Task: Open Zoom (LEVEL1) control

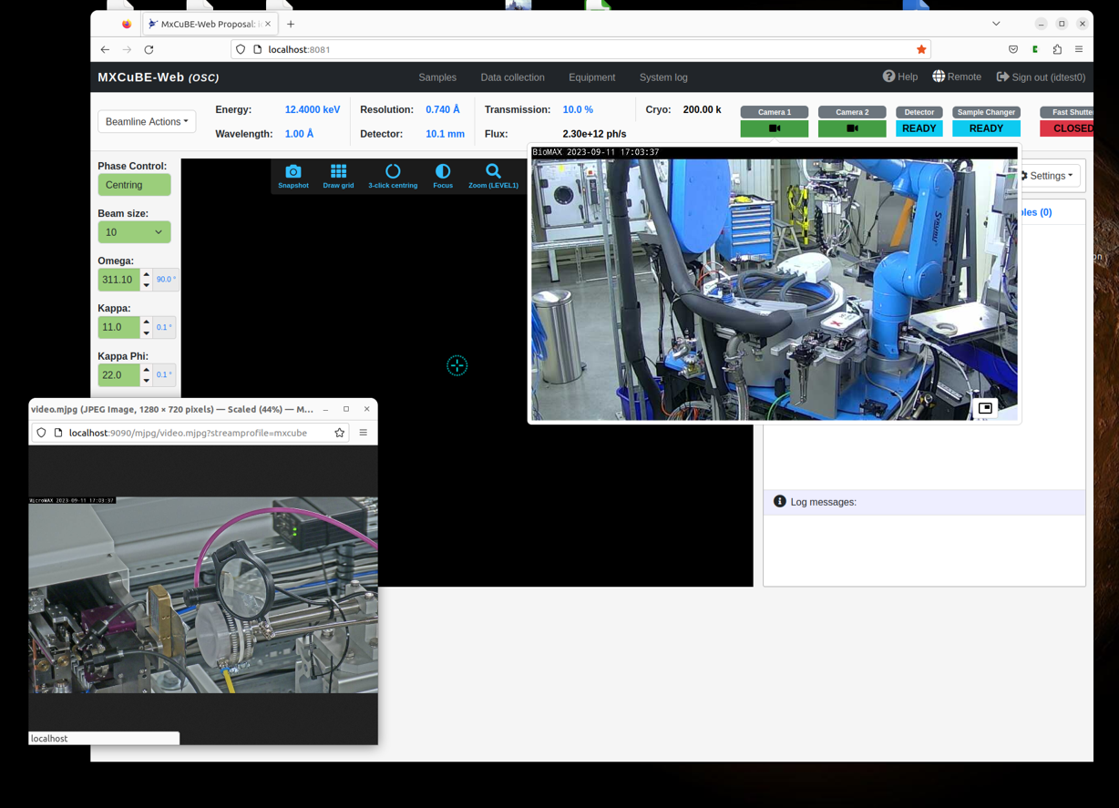Action: [493, 176]
